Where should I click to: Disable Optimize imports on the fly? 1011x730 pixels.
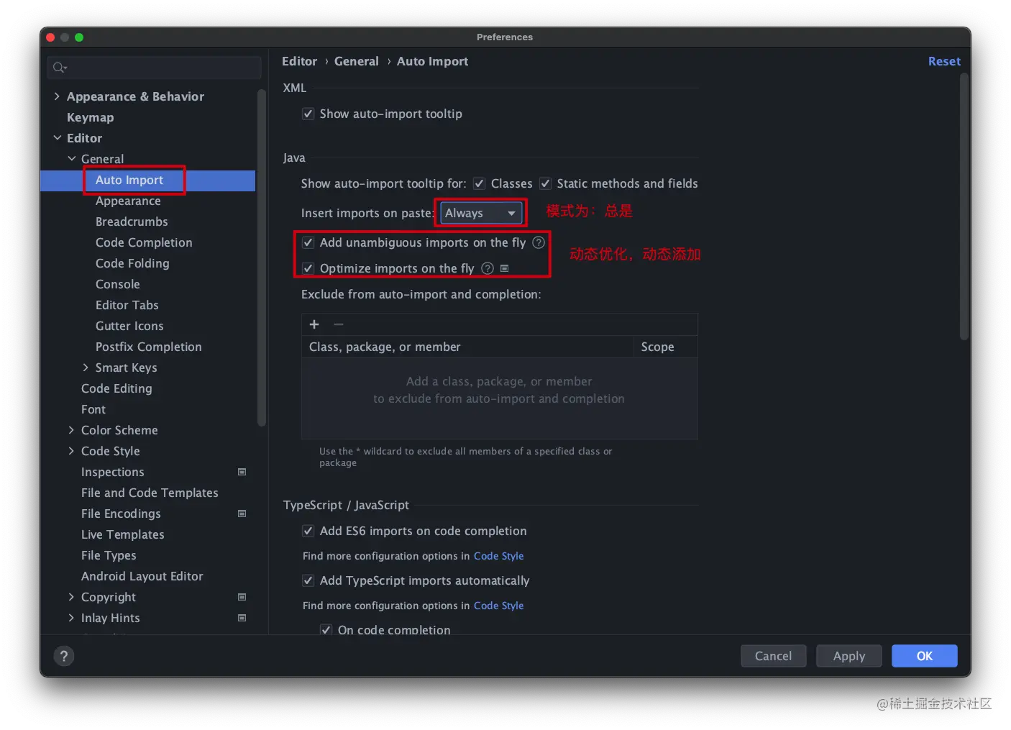308,268
